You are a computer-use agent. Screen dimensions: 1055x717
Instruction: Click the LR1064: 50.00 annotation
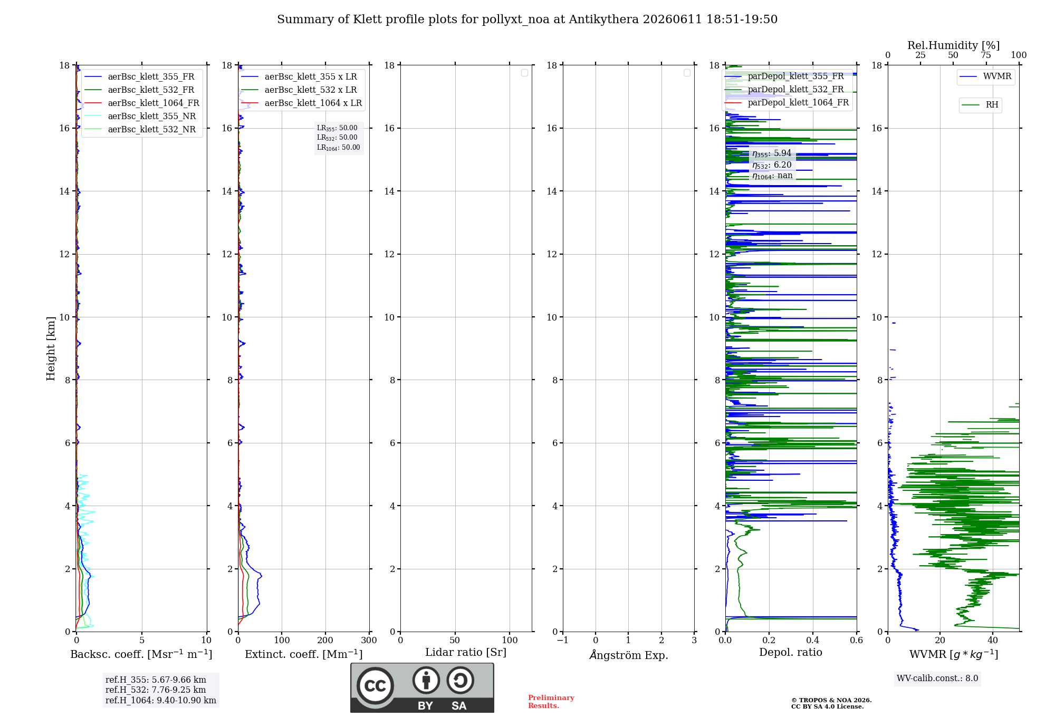(x=339, y=148)
